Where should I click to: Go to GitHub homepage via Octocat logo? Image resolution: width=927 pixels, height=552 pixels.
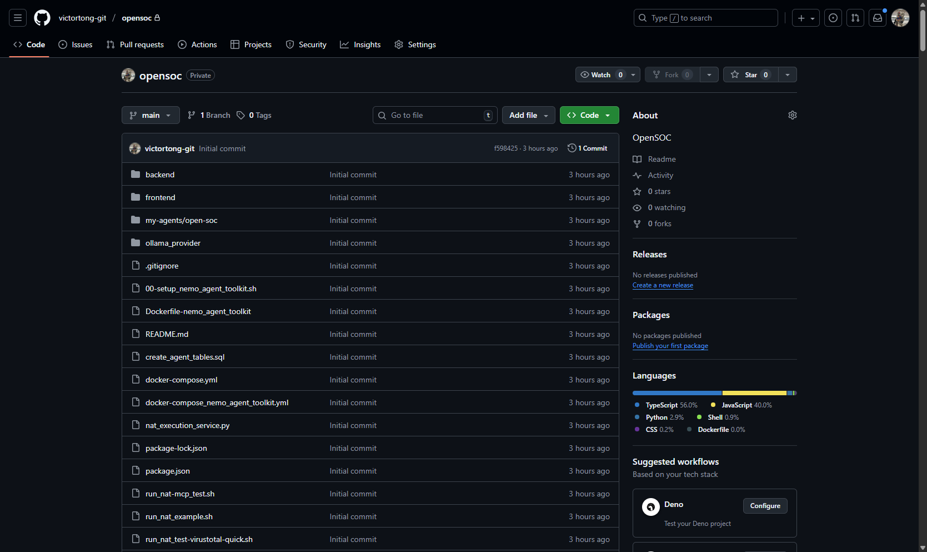(42, 18)
